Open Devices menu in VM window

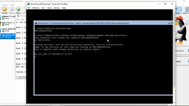point(57,8)
